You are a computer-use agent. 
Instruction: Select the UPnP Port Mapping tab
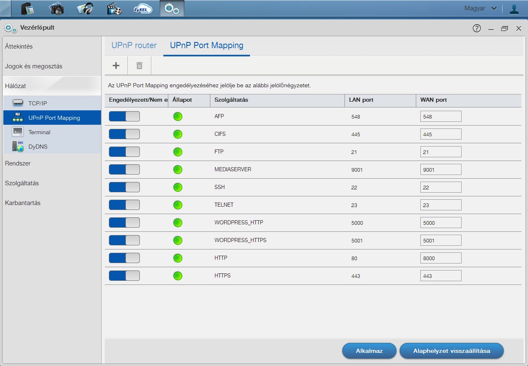coord(207,45)
